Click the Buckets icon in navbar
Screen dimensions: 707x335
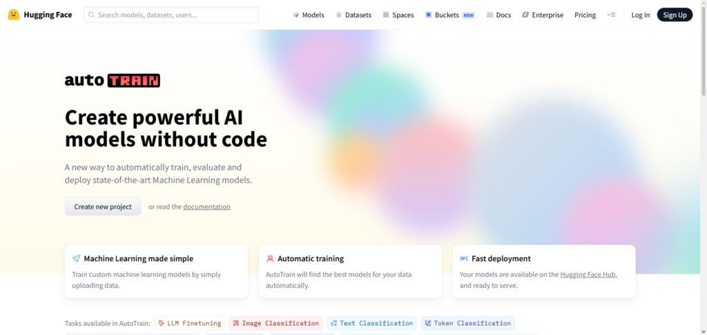[428, 15]
